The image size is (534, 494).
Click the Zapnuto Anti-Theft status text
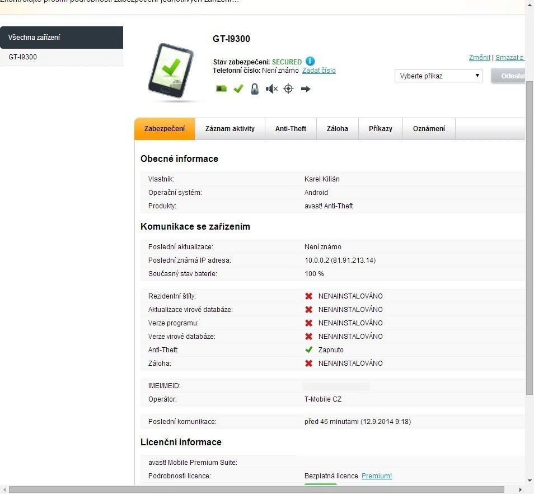tap(331, 350)
